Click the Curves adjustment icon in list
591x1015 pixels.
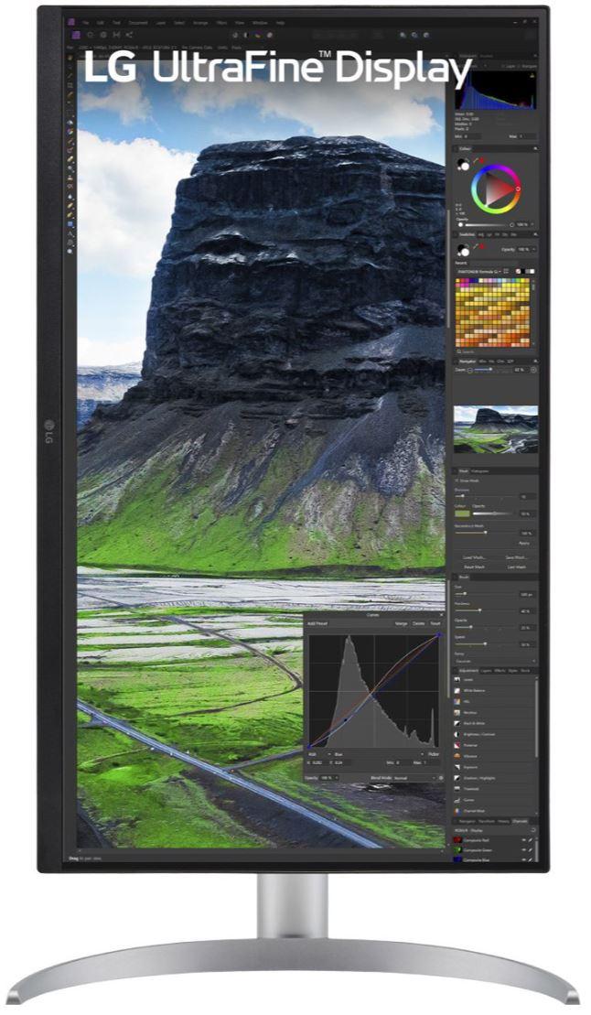pos(457,799)
